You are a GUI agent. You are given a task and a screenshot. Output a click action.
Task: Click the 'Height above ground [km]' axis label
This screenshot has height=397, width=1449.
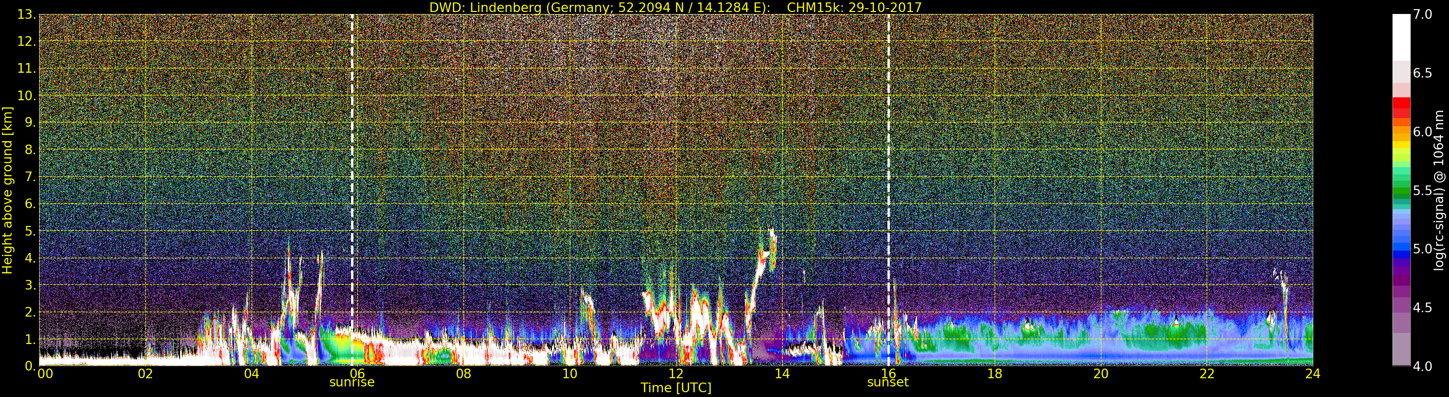[x=7, y=190]
